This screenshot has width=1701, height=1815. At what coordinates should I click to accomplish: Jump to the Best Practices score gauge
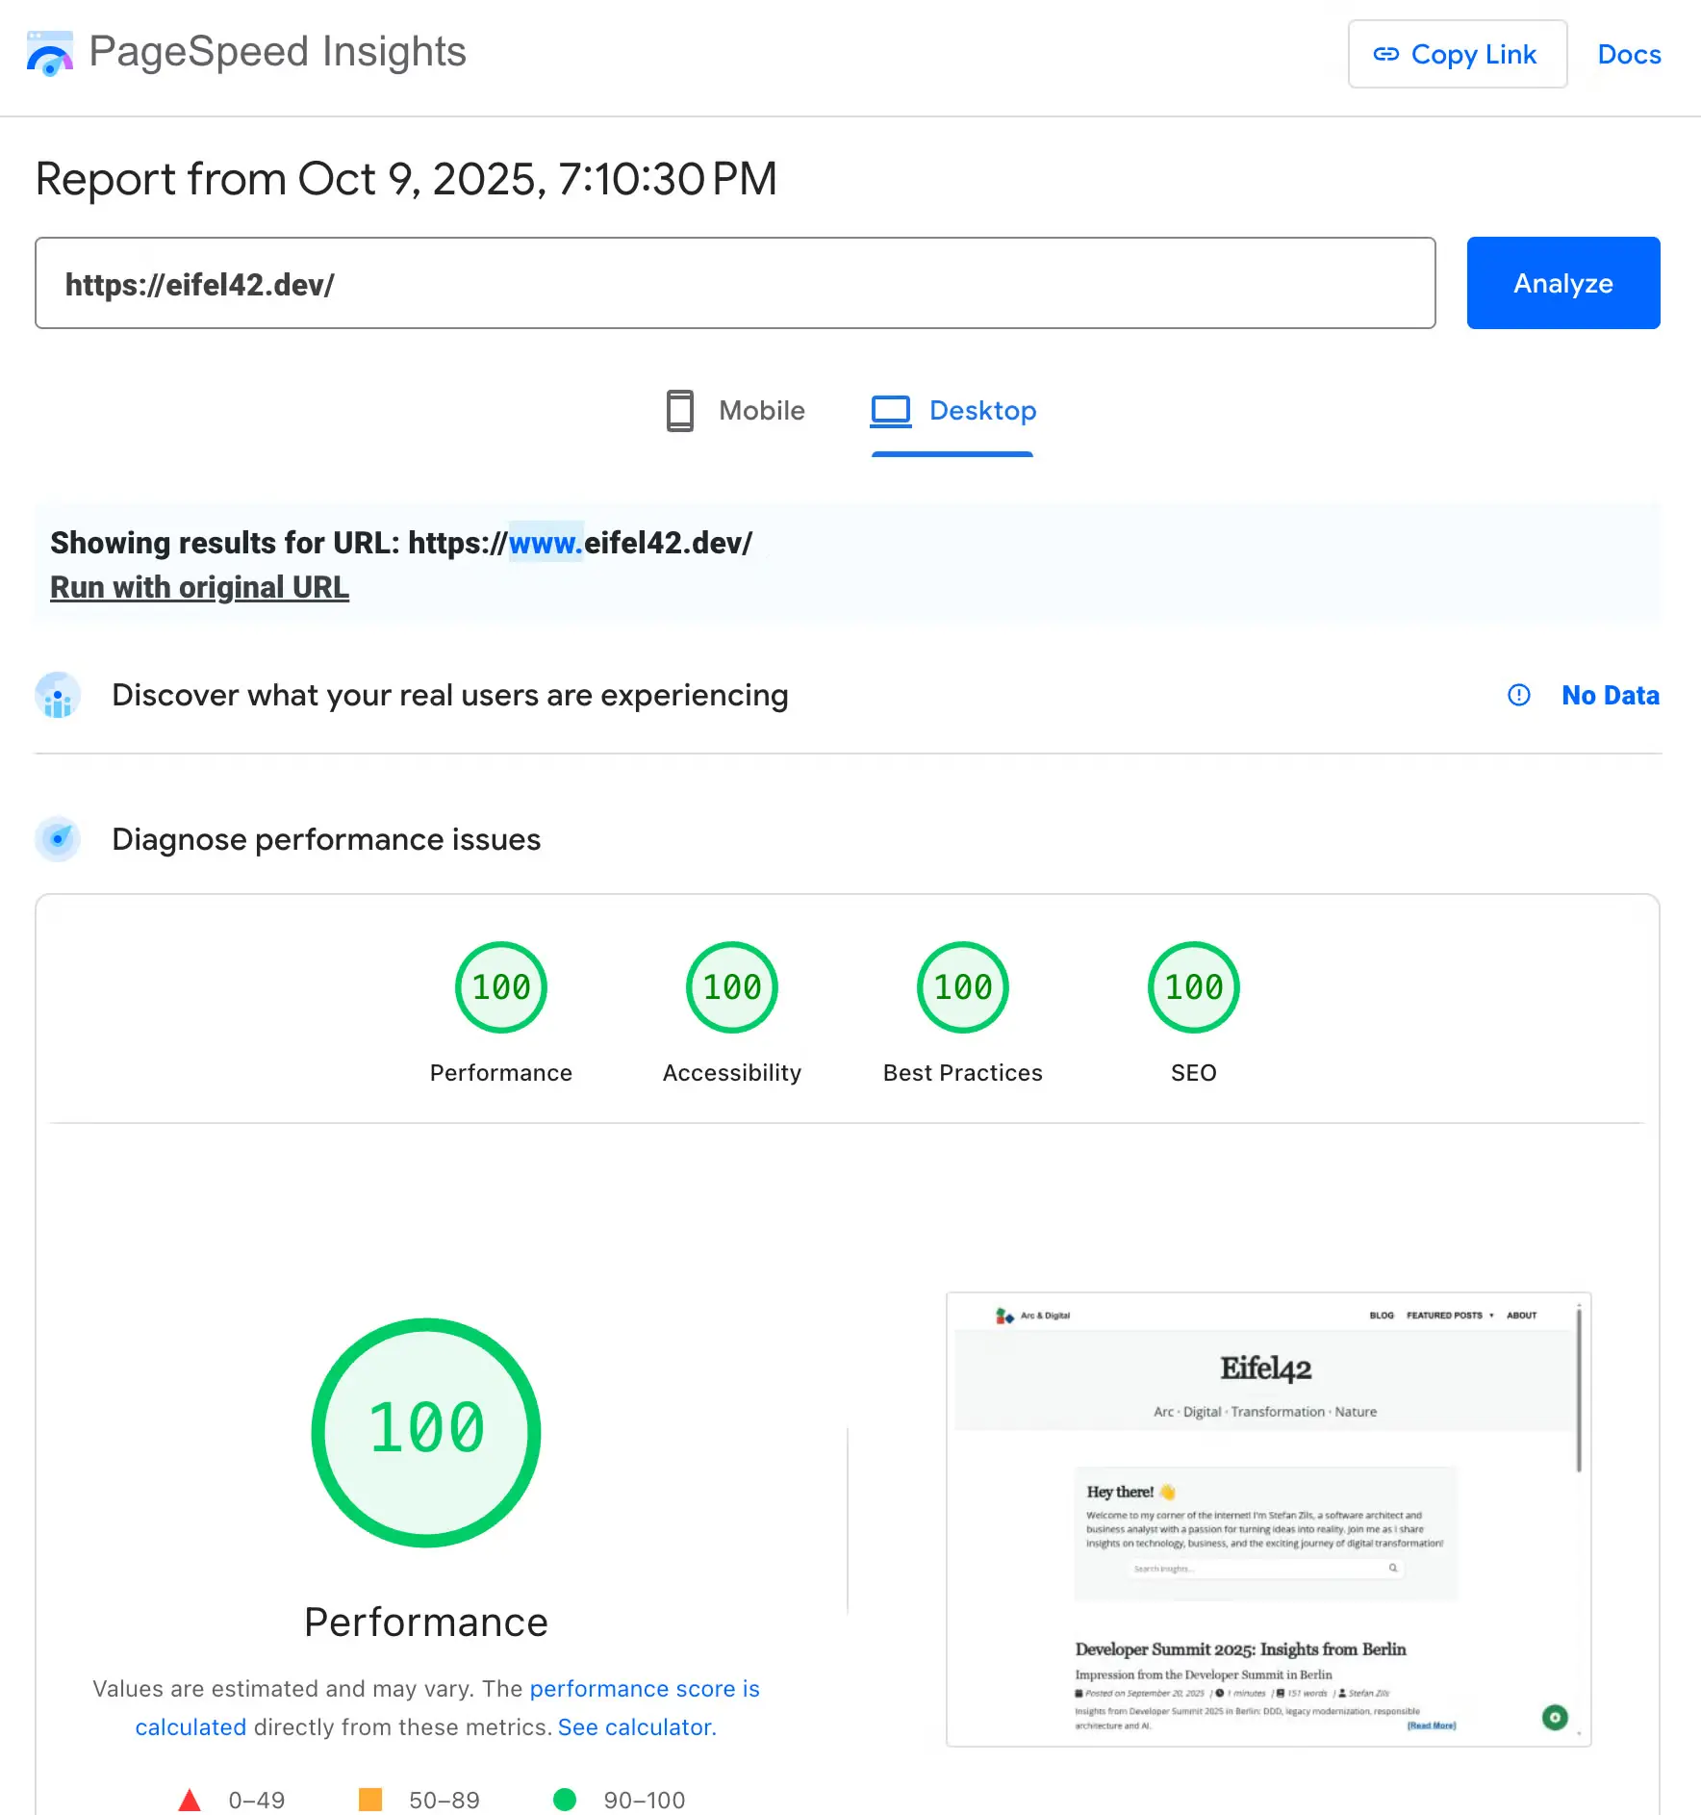tap(962, 987)
